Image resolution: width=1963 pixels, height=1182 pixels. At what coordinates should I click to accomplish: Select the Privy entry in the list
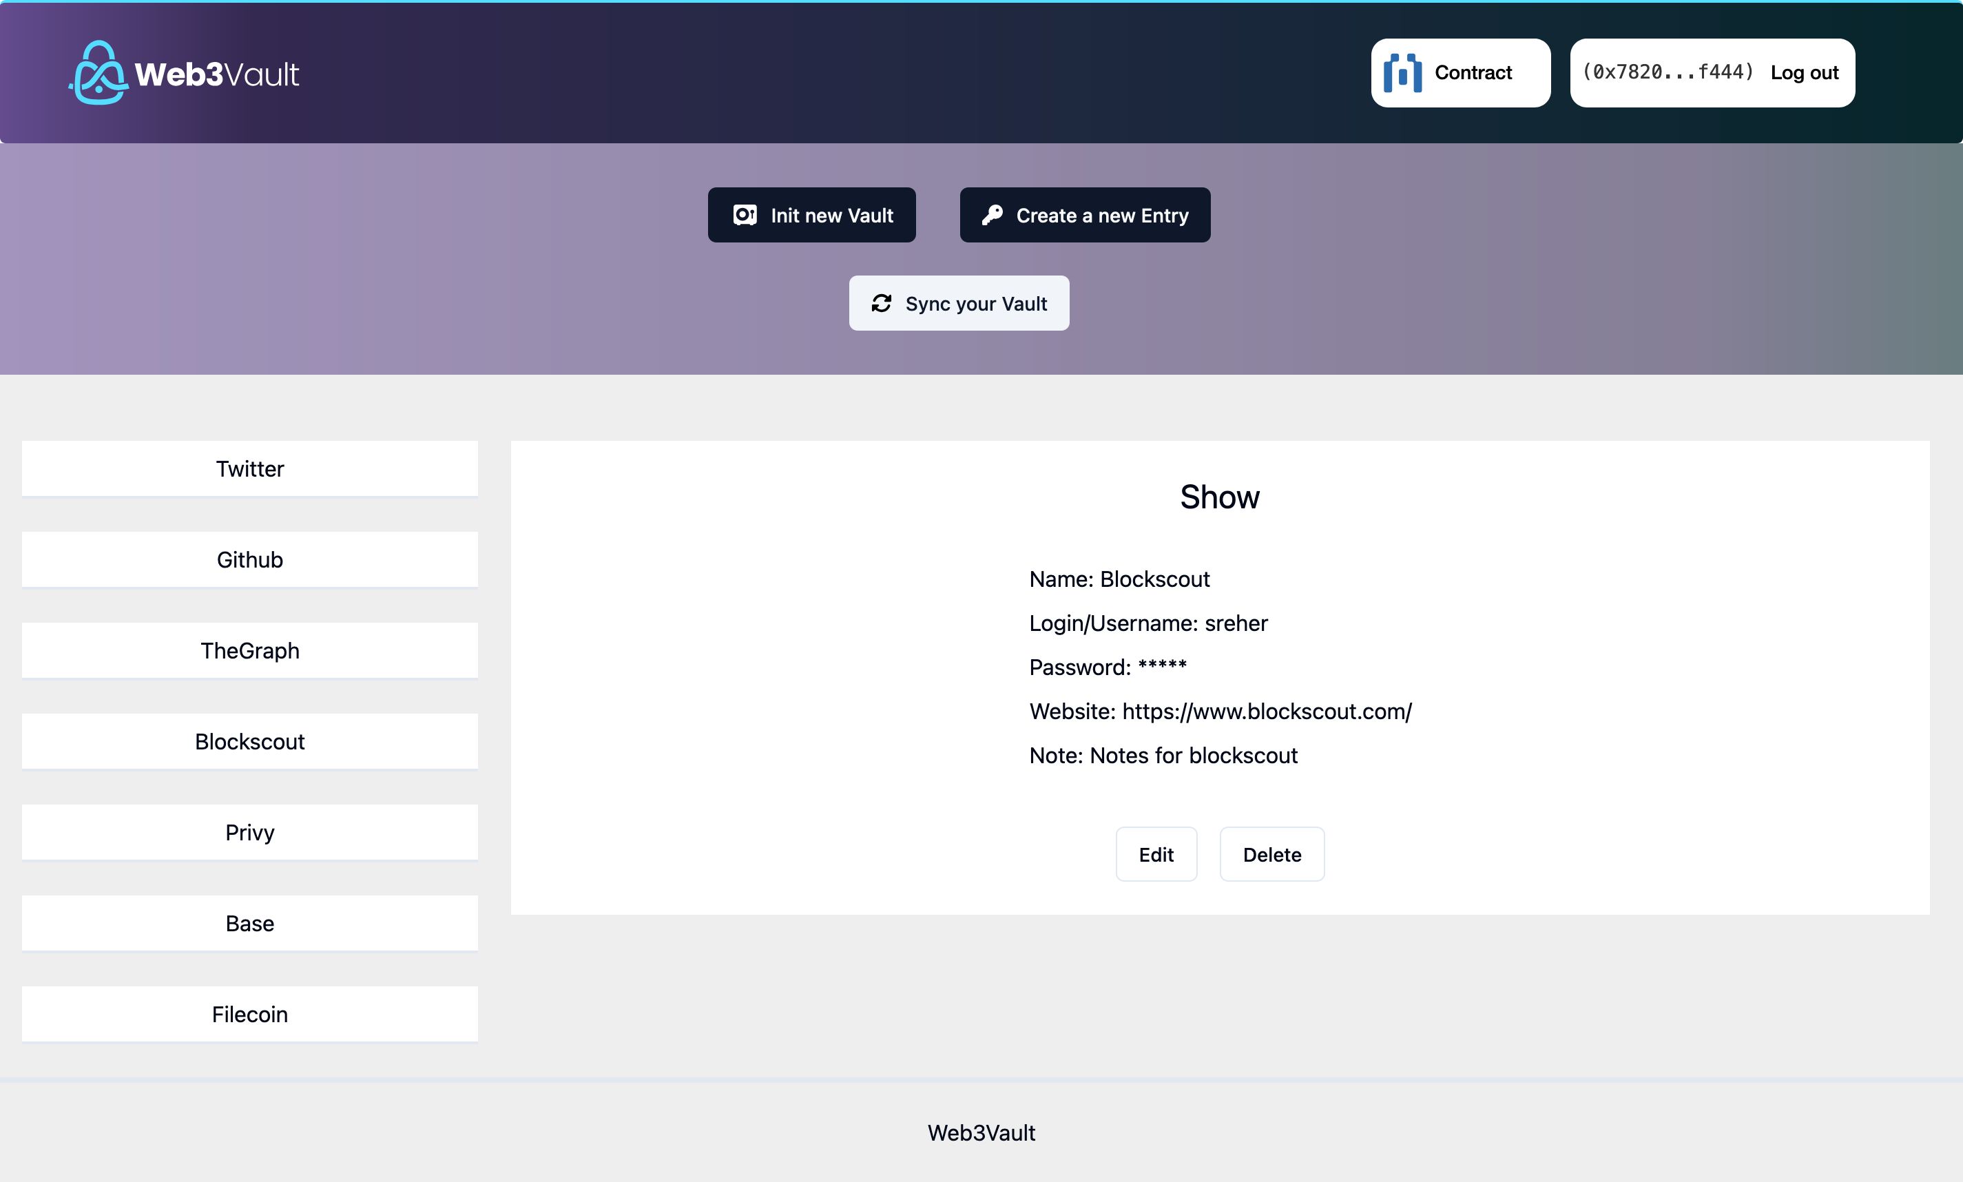249,831
